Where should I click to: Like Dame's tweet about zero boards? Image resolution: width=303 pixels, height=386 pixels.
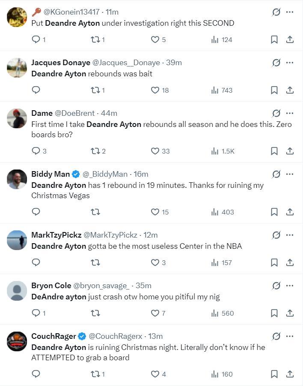tap(155, 151)
